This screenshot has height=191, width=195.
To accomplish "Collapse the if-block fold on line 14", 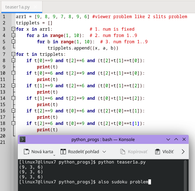I will (13, 98).
